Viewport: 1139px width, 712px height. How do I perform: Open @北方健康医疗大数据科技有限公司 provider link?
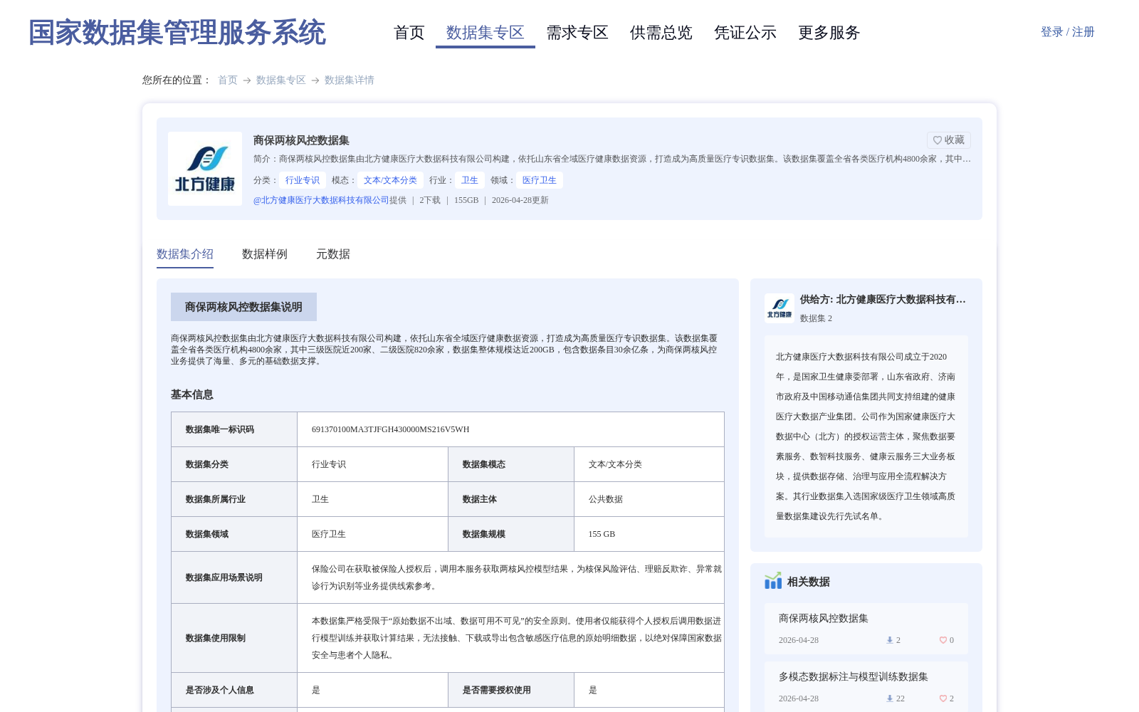click(x=321, y=200)
